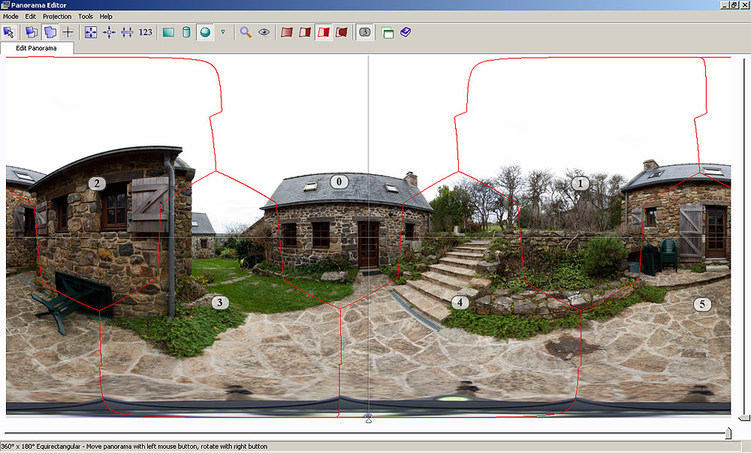Select the pointer edit mode tool
Image resolution: width=751 pixels, height=454 pixels.
tap(9, 32)
